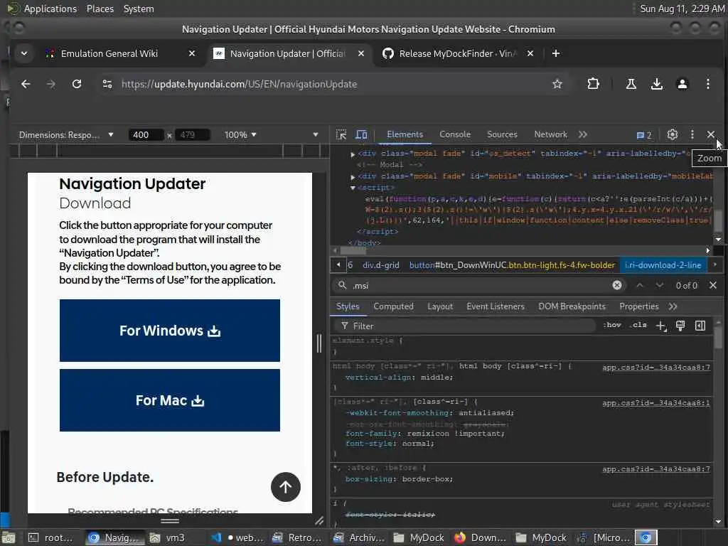Image resolution: width=728 pixels, height=546 pixels.
Task: Click the viewport width field 400
Action: point(145,134)
